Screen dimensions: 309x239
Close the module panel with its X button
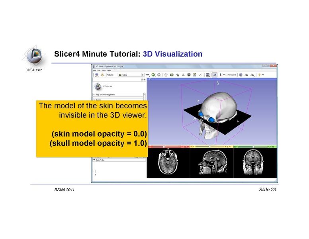[x=145, y=80]
